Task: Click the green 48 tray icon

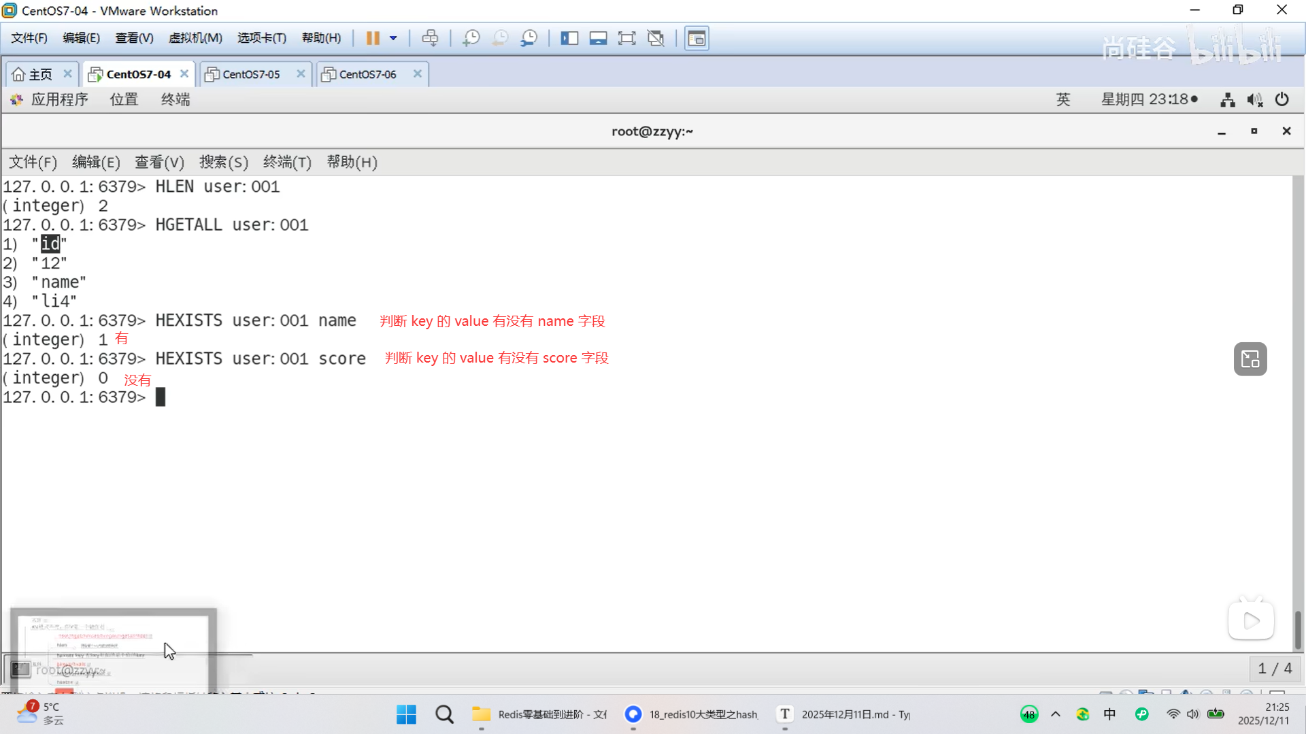Action: click(1029, 714)
